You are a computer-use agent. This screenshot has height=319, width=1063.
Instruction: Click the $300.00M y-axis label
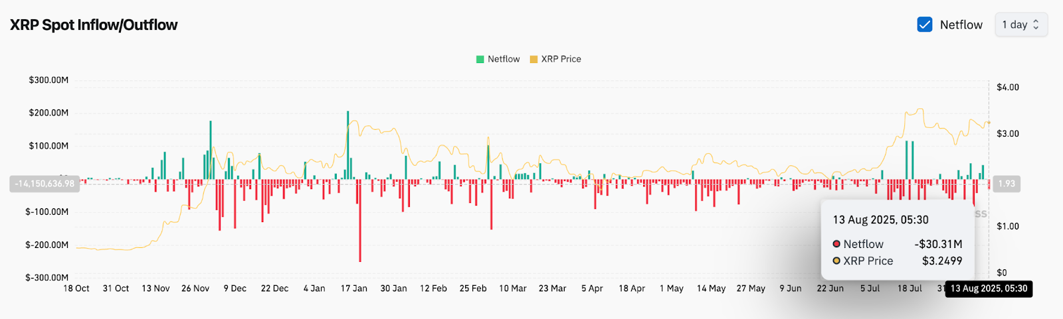48,80
